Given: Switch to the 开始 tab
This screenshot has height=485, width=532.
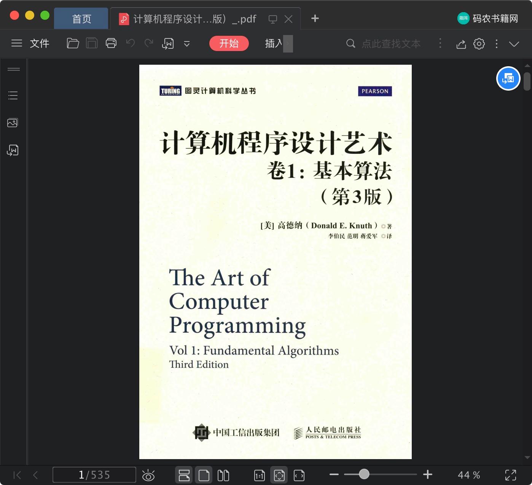Looking at the screenshot, I should pyautogui.click(x=229, y=43).
